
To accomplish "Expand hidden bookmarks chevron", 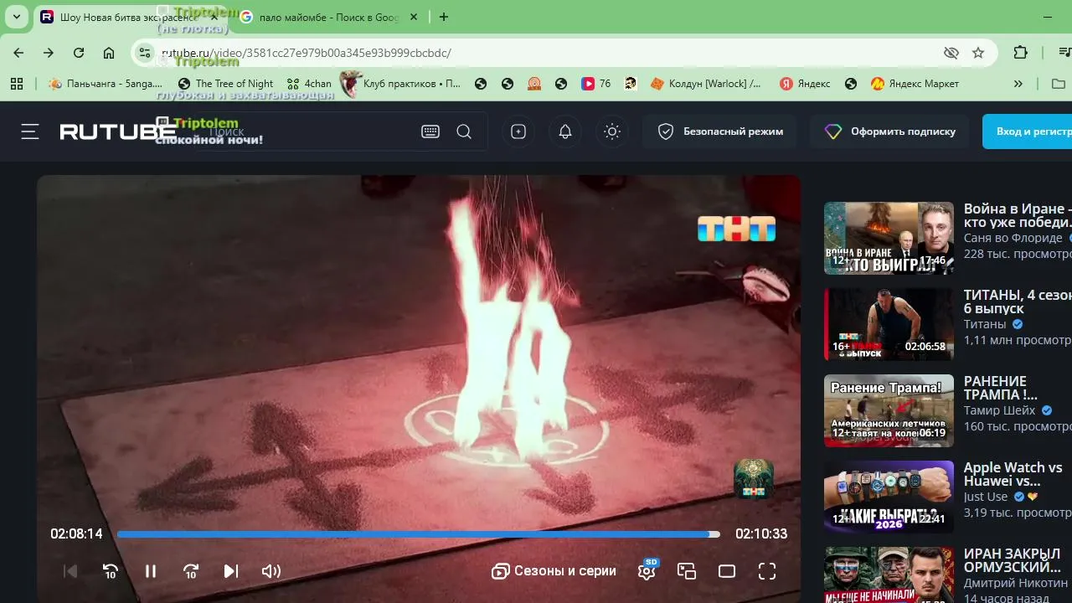I will (1018, 84).
